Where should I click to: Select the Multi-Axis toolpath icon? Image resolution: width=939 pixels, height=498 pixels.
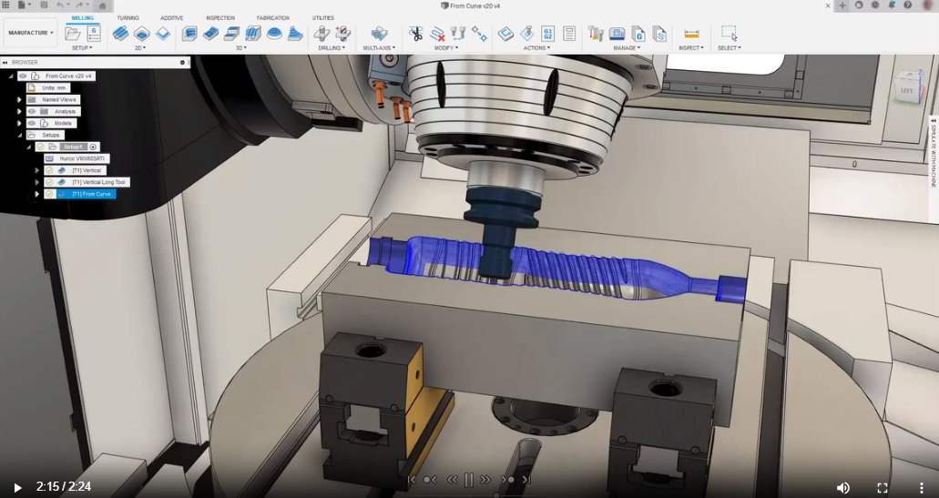point(379,34)
